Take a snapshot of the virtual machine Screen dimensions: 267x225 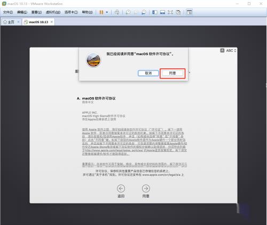click(x=128, y=12)
